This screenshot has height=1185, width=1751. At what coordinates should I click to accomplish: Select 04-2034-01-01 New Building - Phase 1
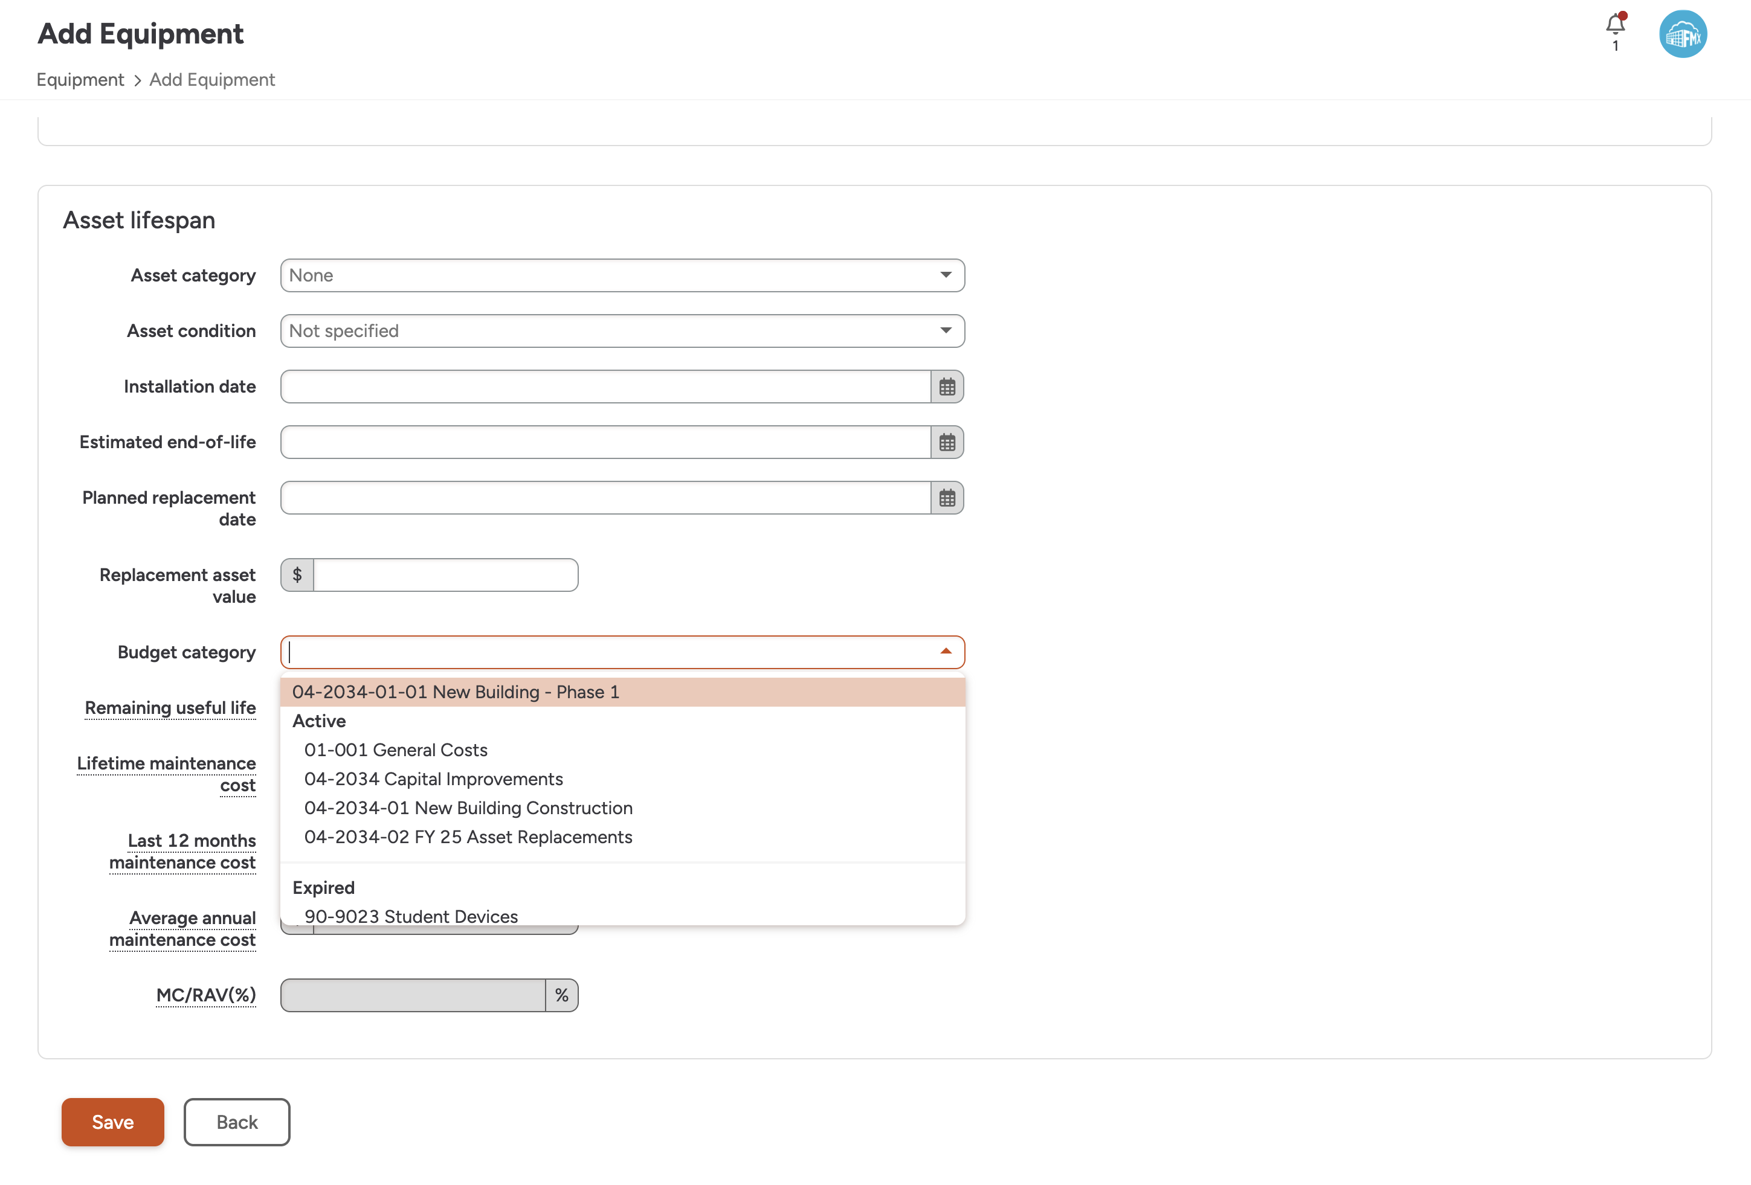click(455, 692)
